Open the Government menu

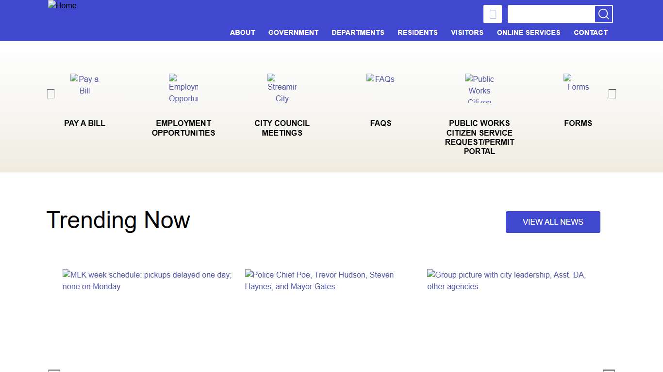[x=293, y=32]
